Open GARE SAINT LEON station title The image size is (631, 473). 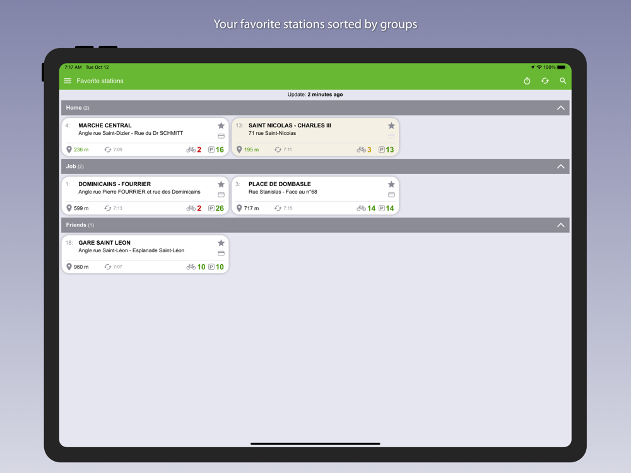[x=104, y=243]
